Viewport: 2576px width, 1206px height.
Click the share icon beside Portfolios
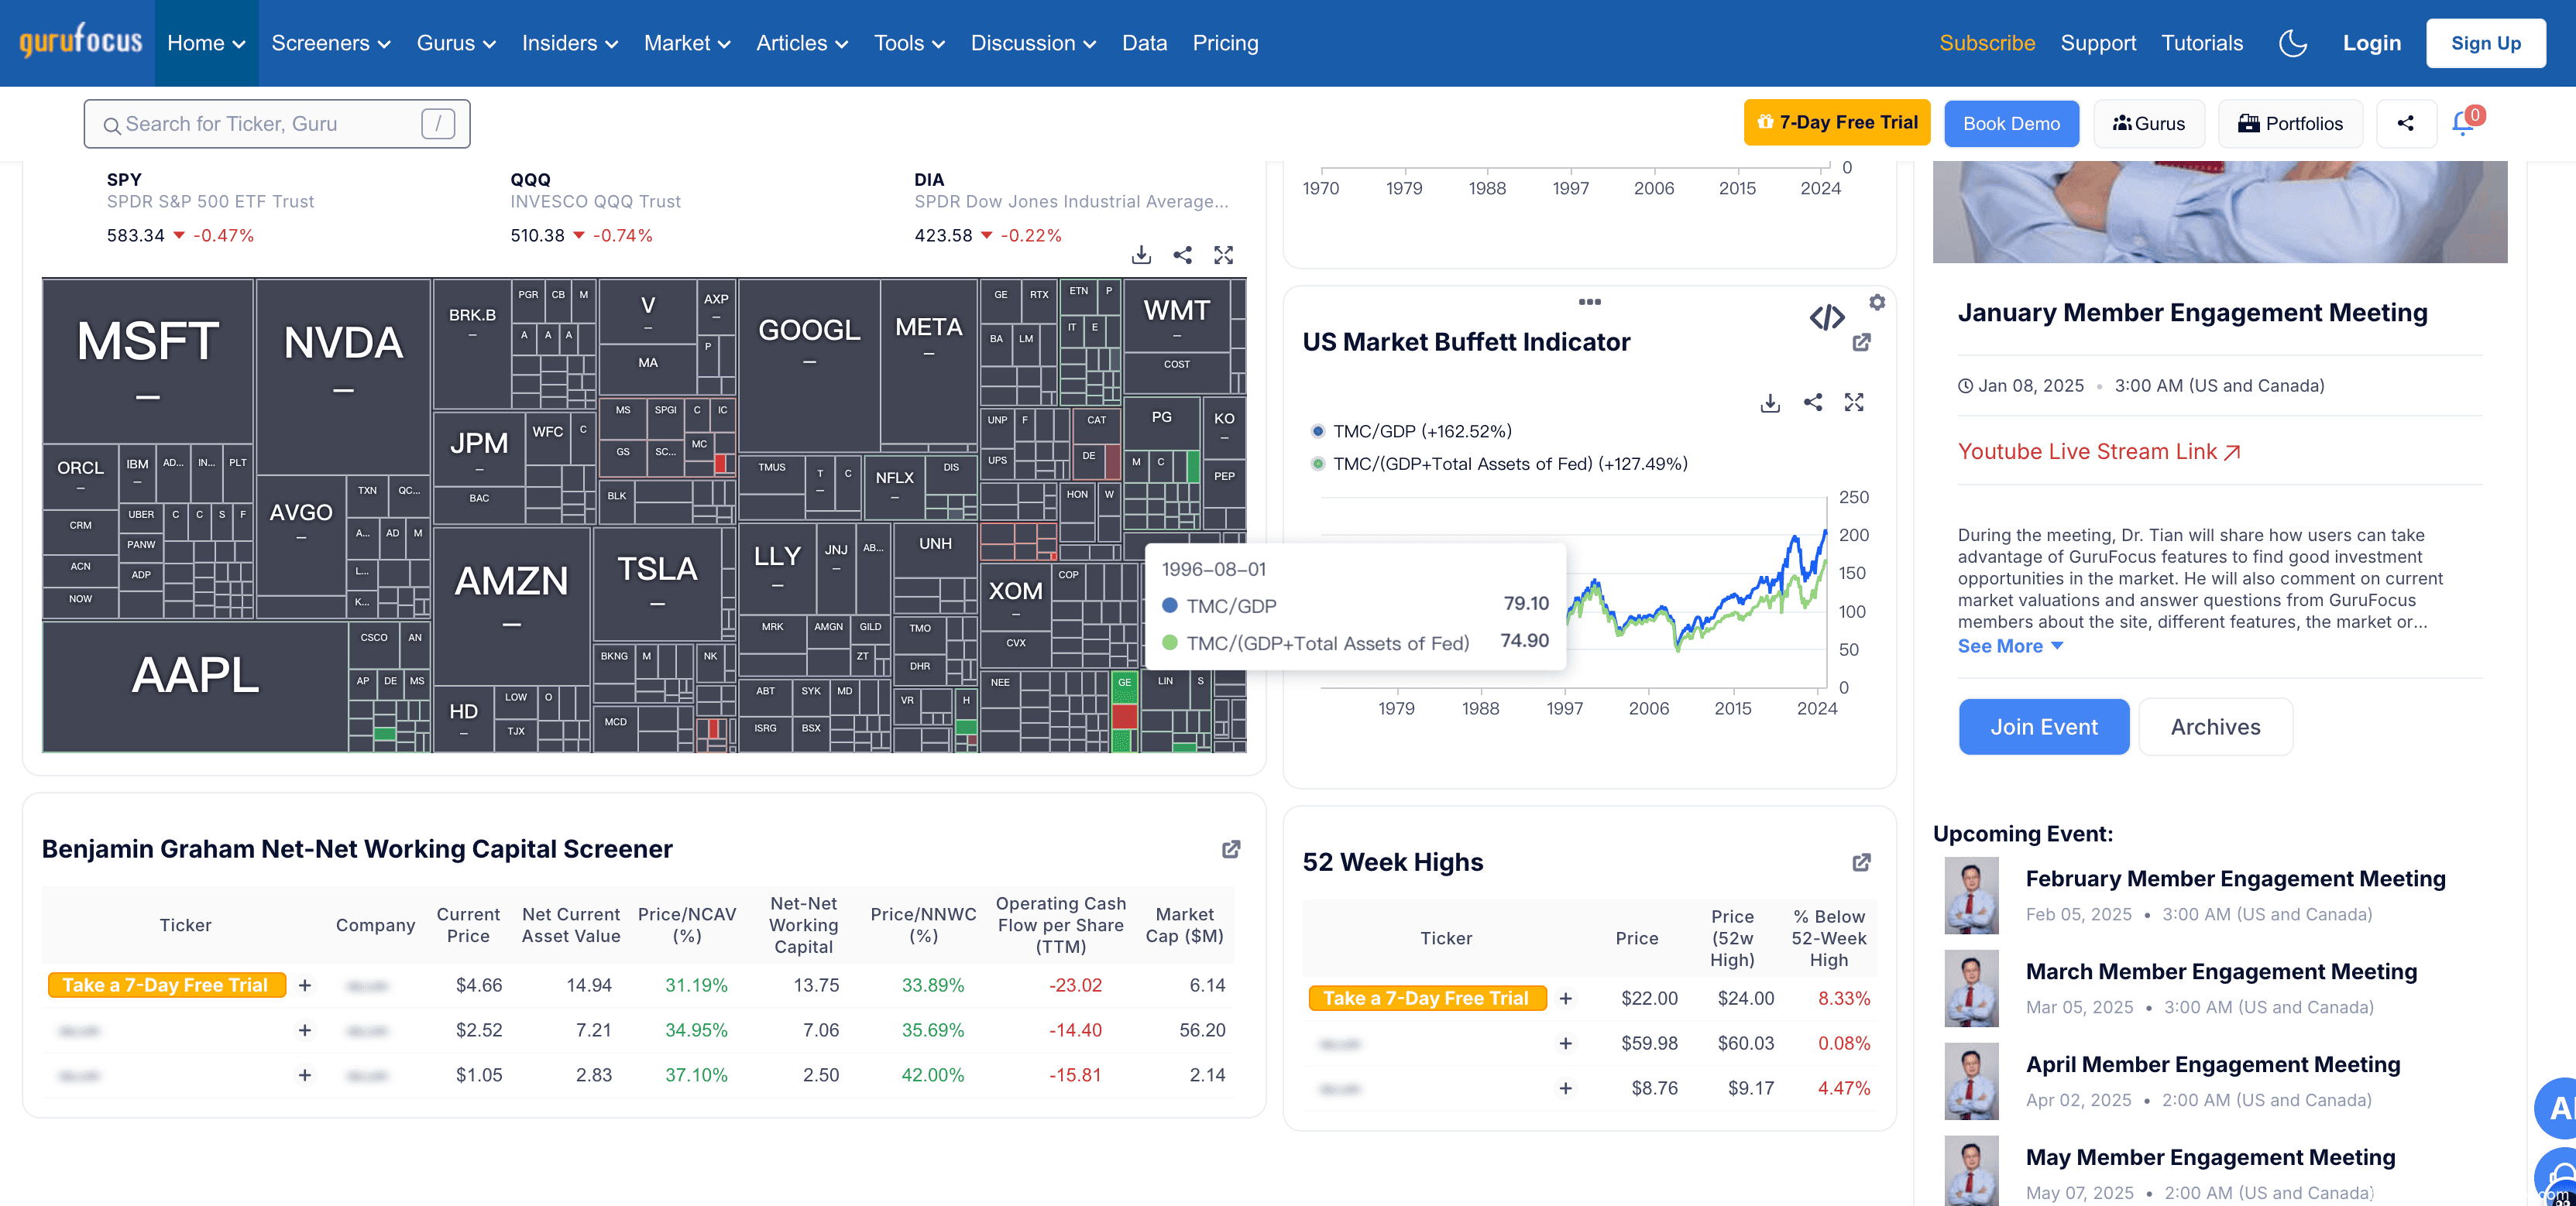[2405, 123]
